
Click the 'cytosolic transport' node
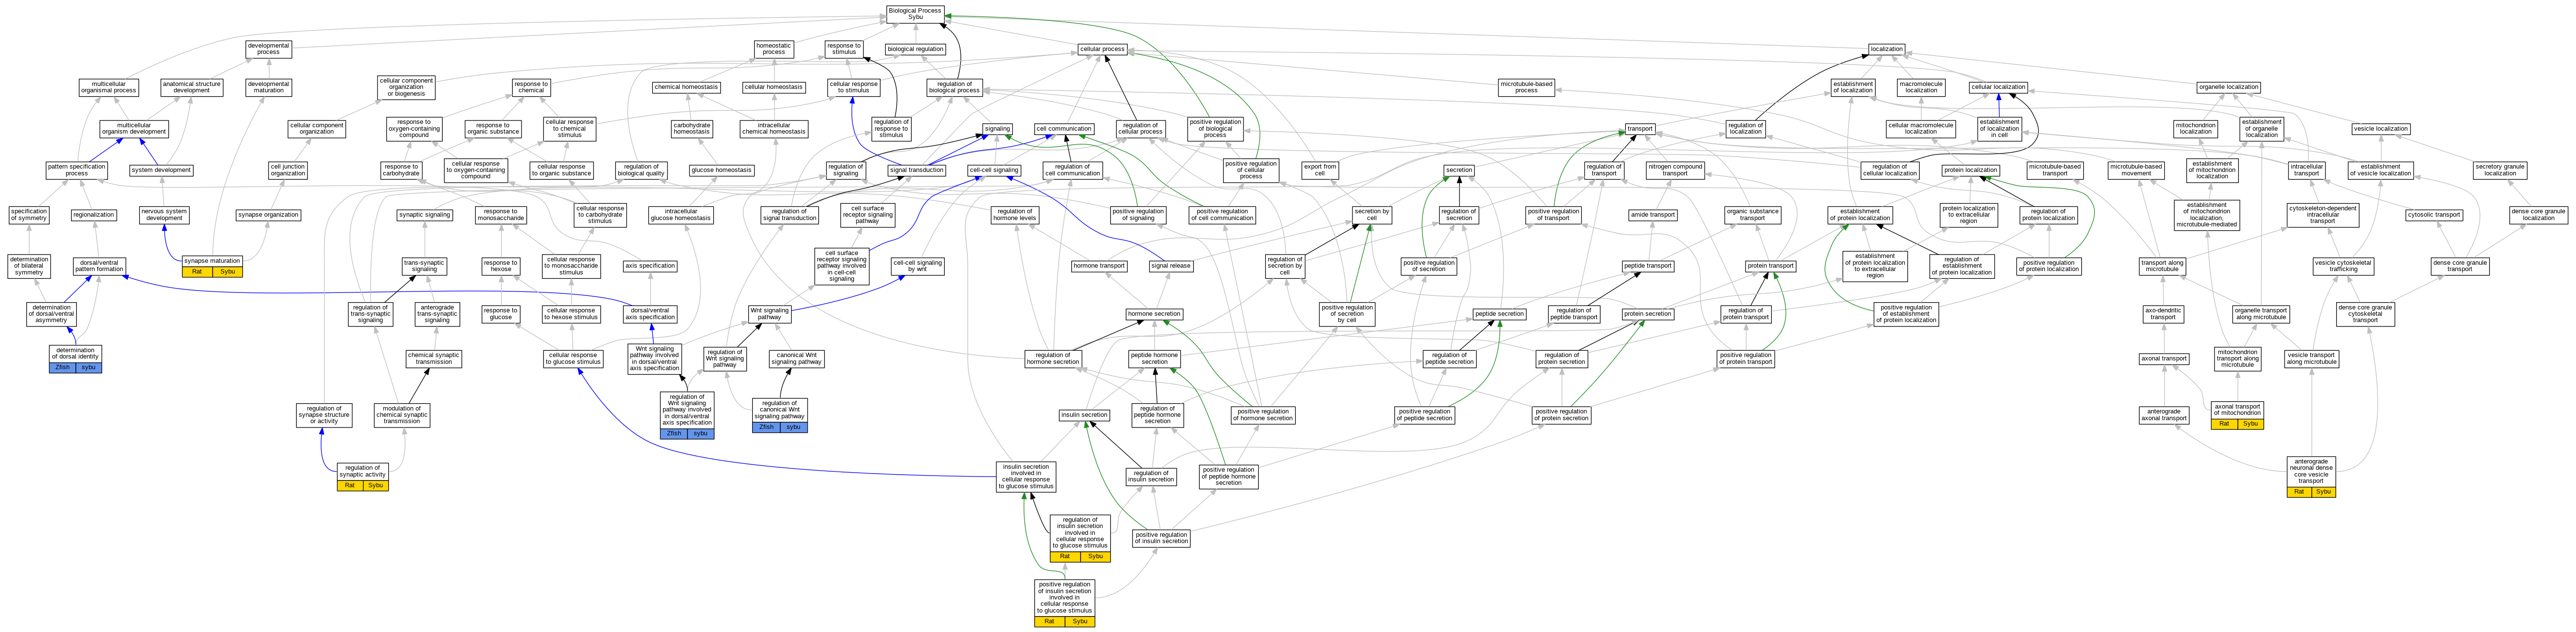pyautogui.click(x=2434, y=215)
